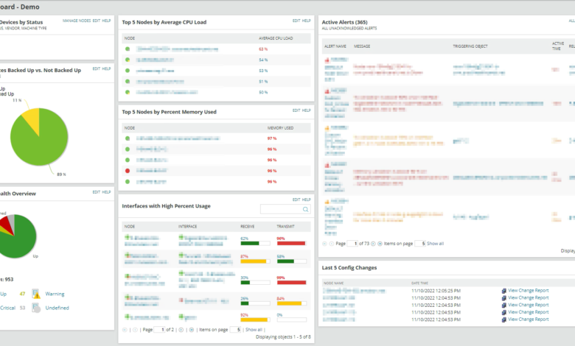Click the Undefined link in Health Overview
This screenshot has height=346, width=575.
(x=57, y=308)
